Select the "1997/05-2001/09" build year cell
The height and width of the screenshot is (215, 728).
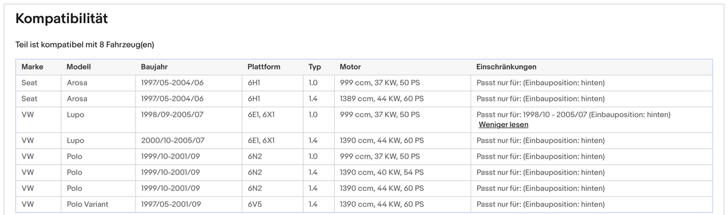pos(171,204)
